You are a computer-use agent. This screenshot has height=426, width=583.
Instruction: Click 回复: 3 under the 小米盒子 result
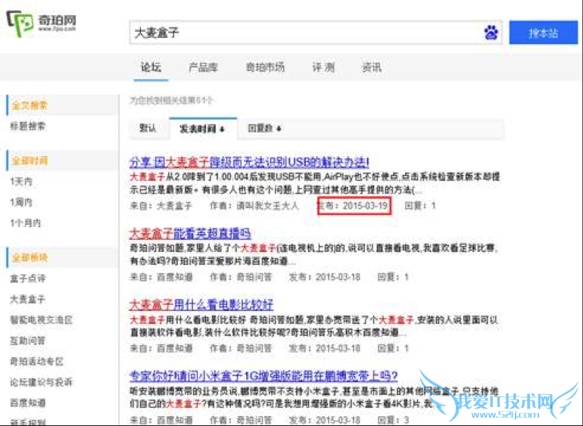(x=393, y=420)
